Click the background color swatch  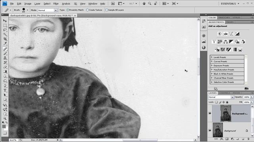6,129
